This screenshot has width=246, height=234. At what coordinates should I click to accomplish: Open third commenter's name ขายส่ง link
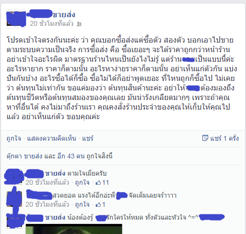click(55, 218)
